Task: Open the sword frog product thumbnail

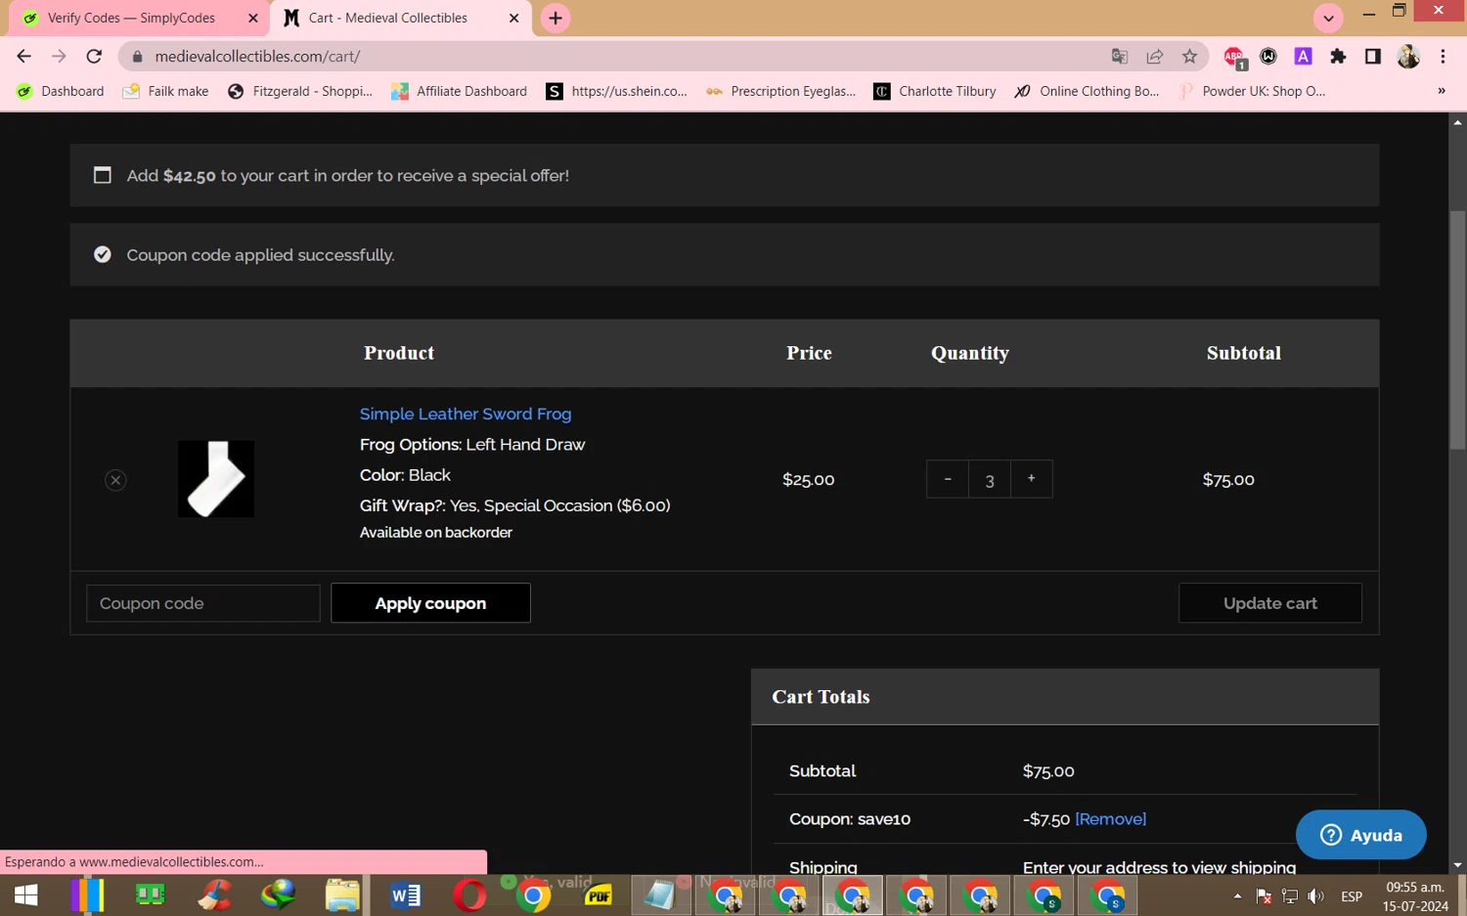Action: click(x=216, y=479)
